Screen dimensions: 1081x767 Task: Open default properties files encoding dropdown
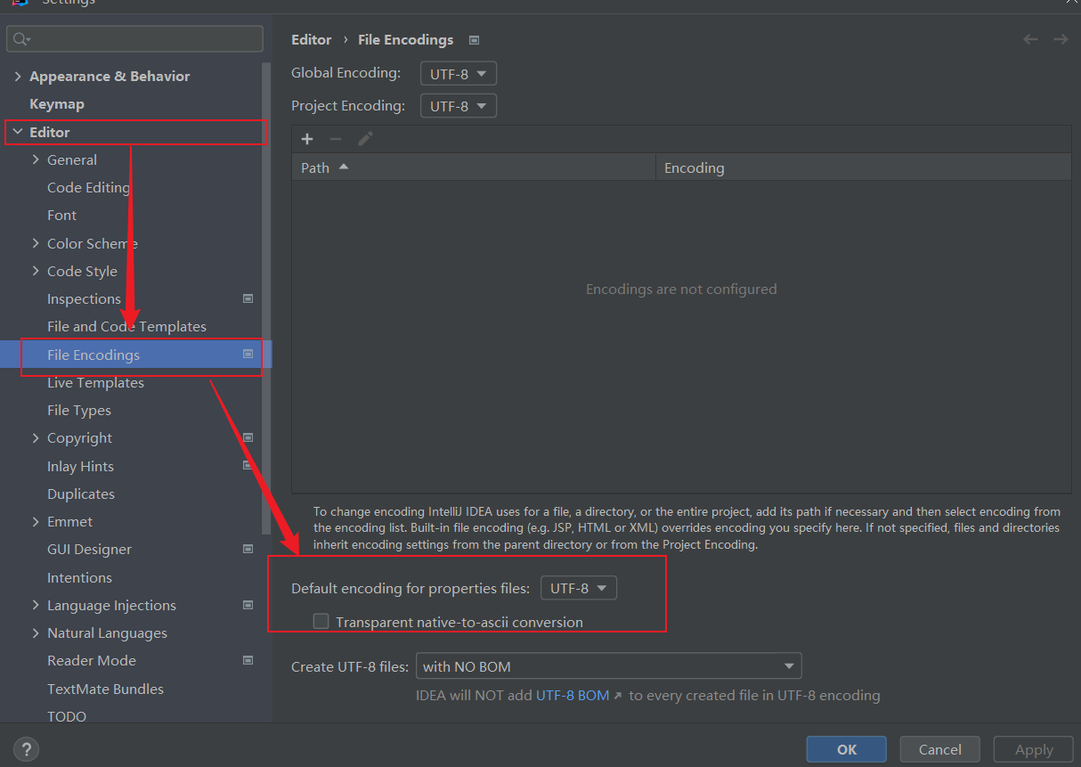[579, 588]
